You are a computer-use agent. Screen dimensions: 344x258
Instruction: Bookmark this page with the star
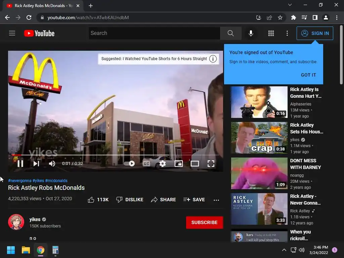point(280,17)
